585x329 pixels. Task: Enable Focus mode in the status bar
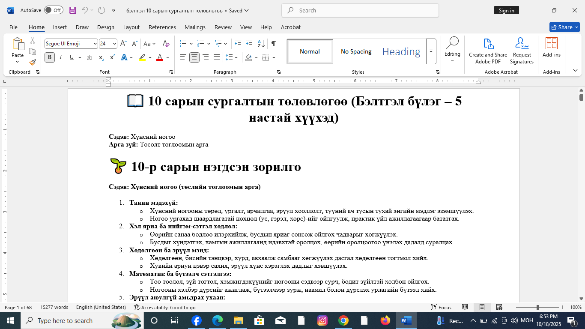(445, 307)
